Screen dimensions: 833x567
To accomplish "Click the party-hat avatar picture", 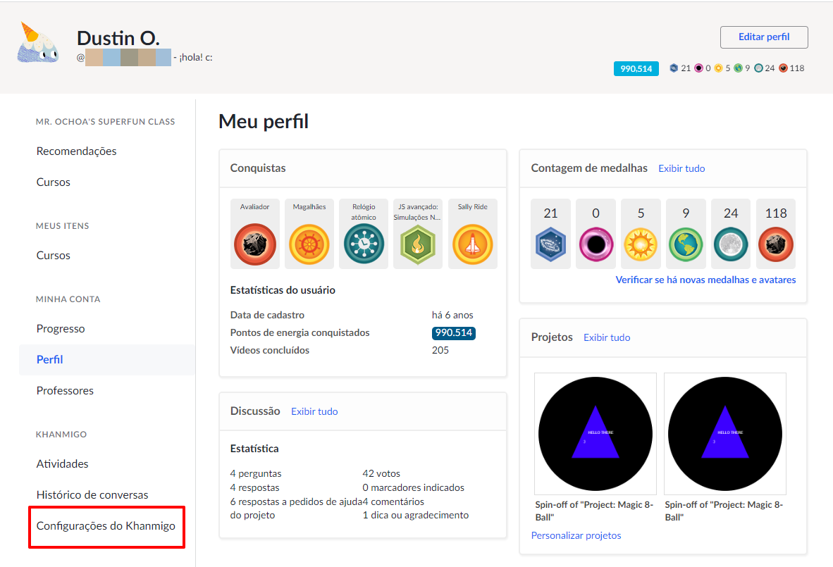I will [38, 42].
